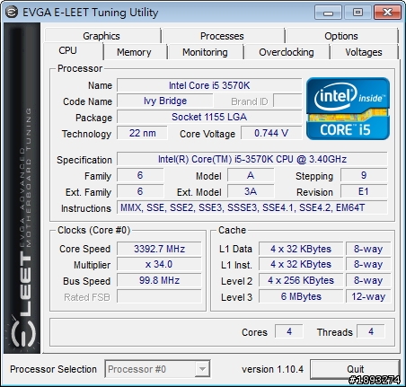406x387 pixels.
Task: Click the Threads count value '4'
Action: (371, 331)
